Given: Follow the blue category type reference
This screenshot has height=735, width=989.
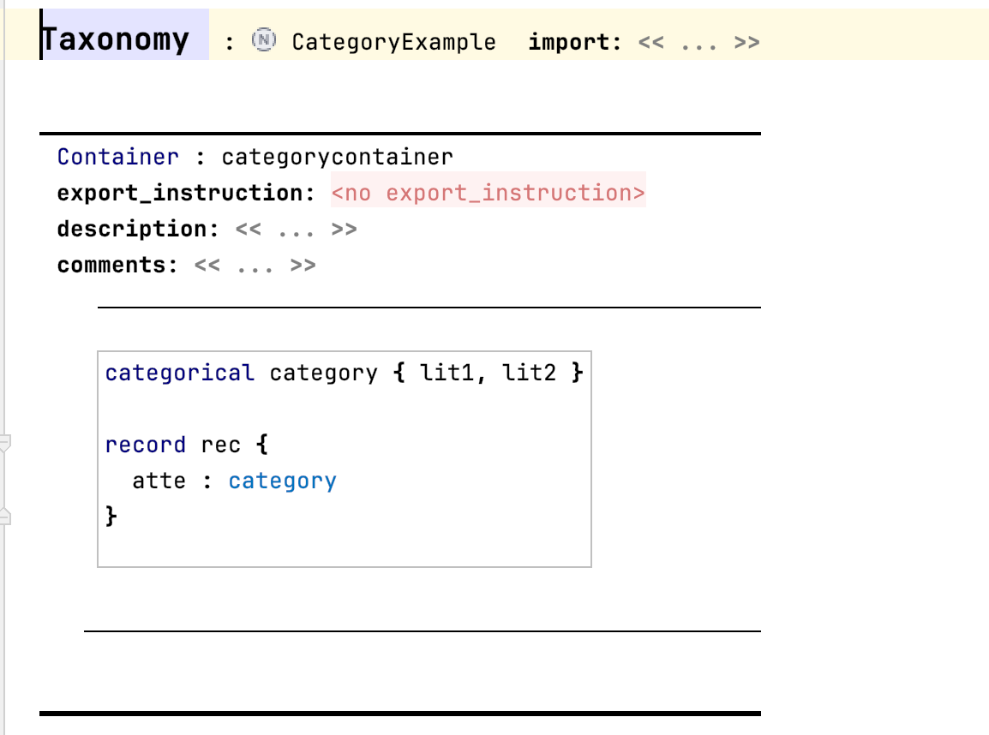Looking at the screenshot, I should click(282, 481).
